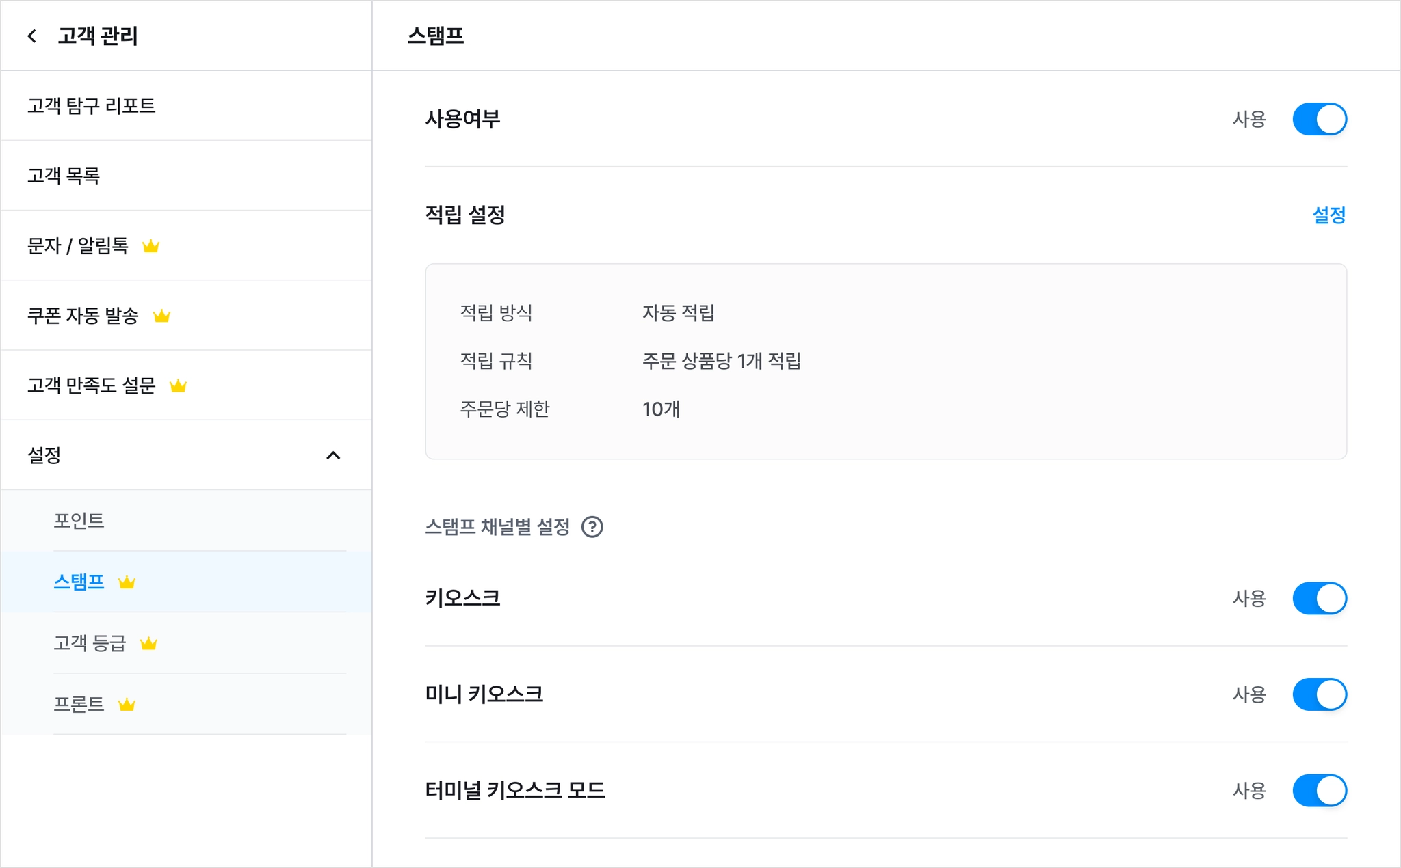Screen dimensions: 1401x868
Task: Go back using the 고객 관리 arrow
Action: (31, 36)
